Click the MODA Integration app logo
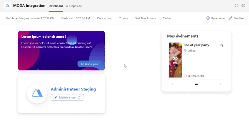 (7, 5)
